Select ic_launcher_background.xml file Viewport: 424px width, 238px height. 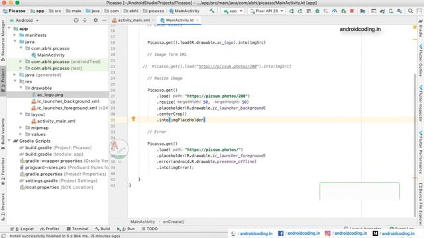point(68,101)
